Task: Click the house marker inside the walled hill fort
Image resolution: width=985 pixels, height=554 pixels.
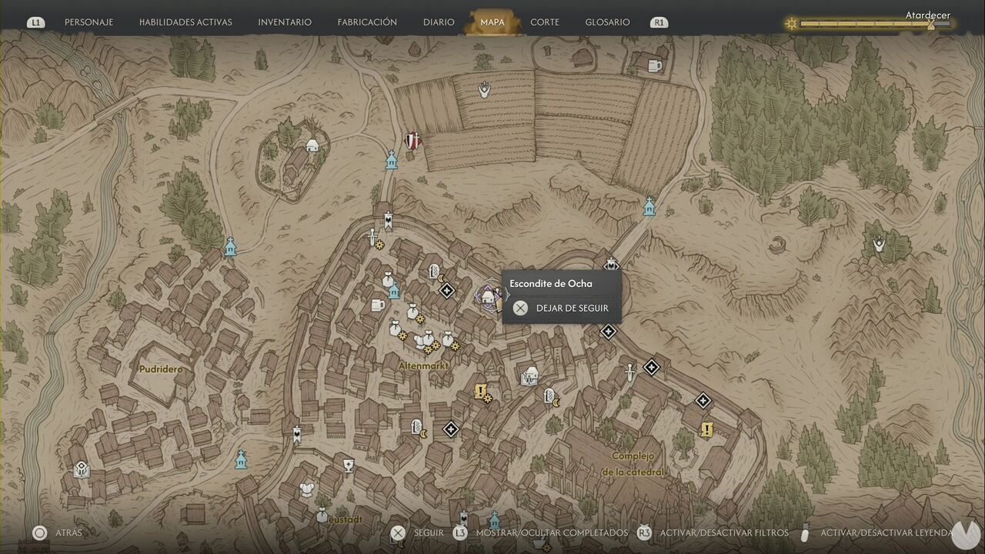Action: coord(312,145)
